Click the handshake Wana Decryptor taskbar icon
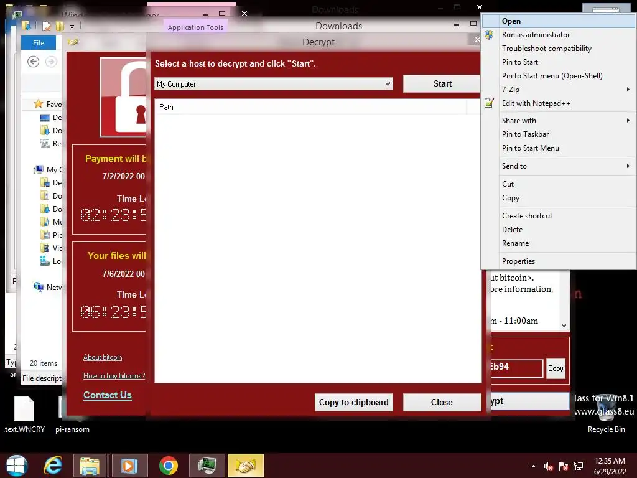The width and height of the screenshot is (637, 478). pos(246,466)
